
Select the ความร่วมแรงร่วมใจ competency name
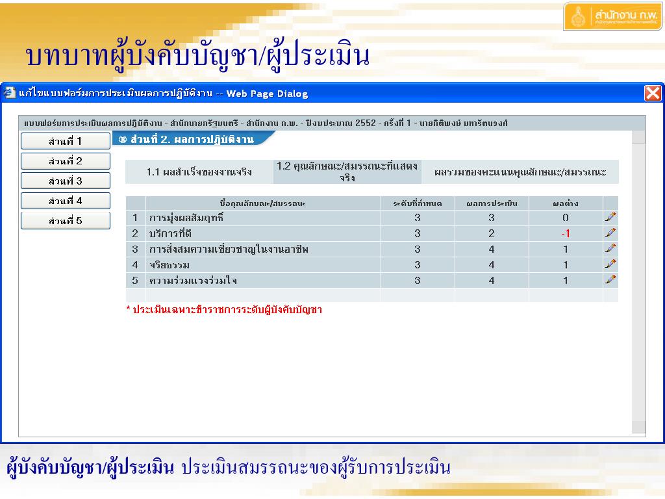[x=193, y=281]
